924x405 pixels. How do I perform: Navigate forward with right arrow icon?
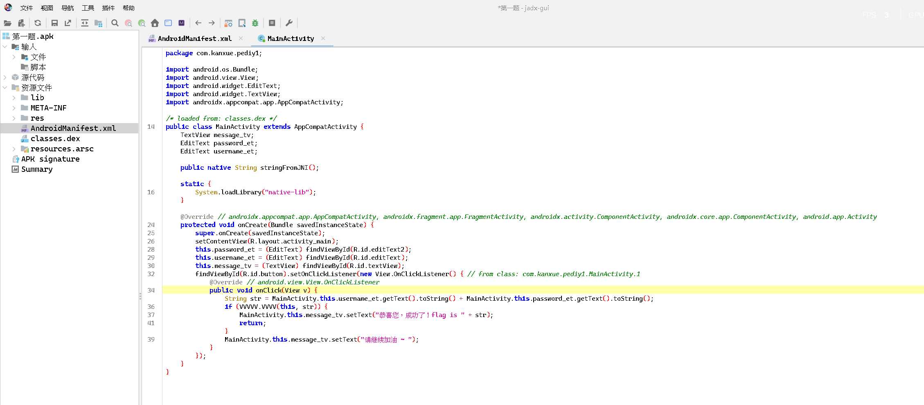point(212,23)
